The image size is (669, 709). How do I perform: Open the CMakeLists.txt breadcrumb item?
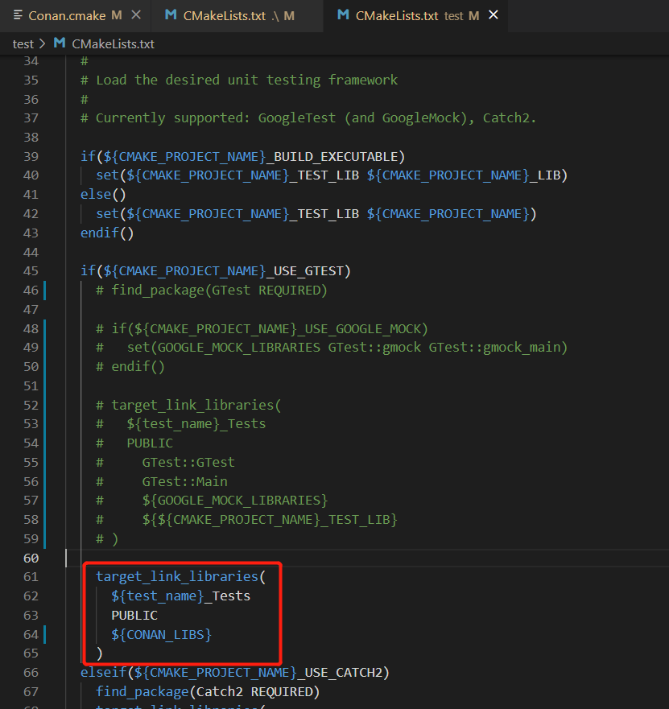(x=113, y=44)
